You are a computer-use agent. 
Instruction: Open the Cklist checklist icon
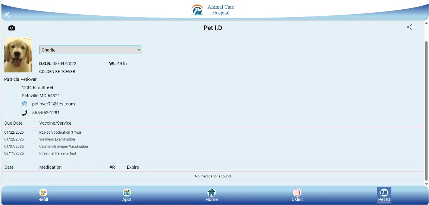[297, 193]
